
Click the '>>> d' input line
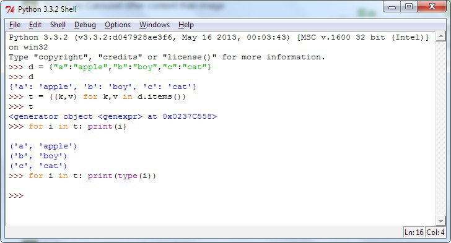click(x=21, y=77)
